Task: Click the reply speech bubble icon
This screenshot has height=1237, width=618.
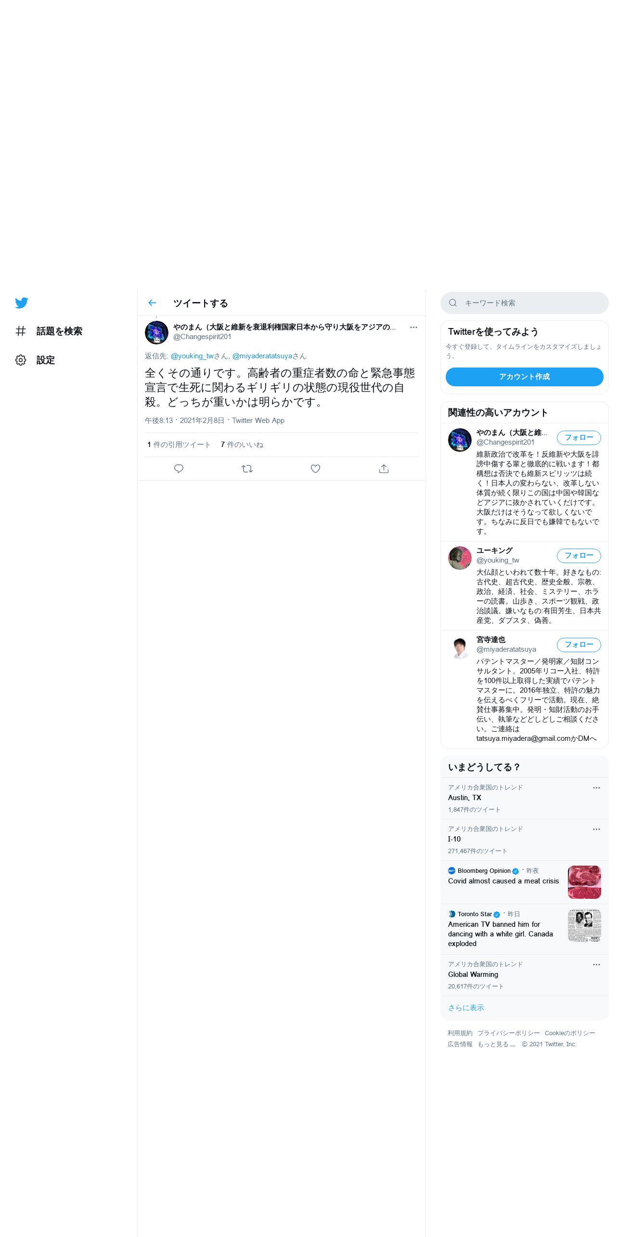Action: [179, 469]
